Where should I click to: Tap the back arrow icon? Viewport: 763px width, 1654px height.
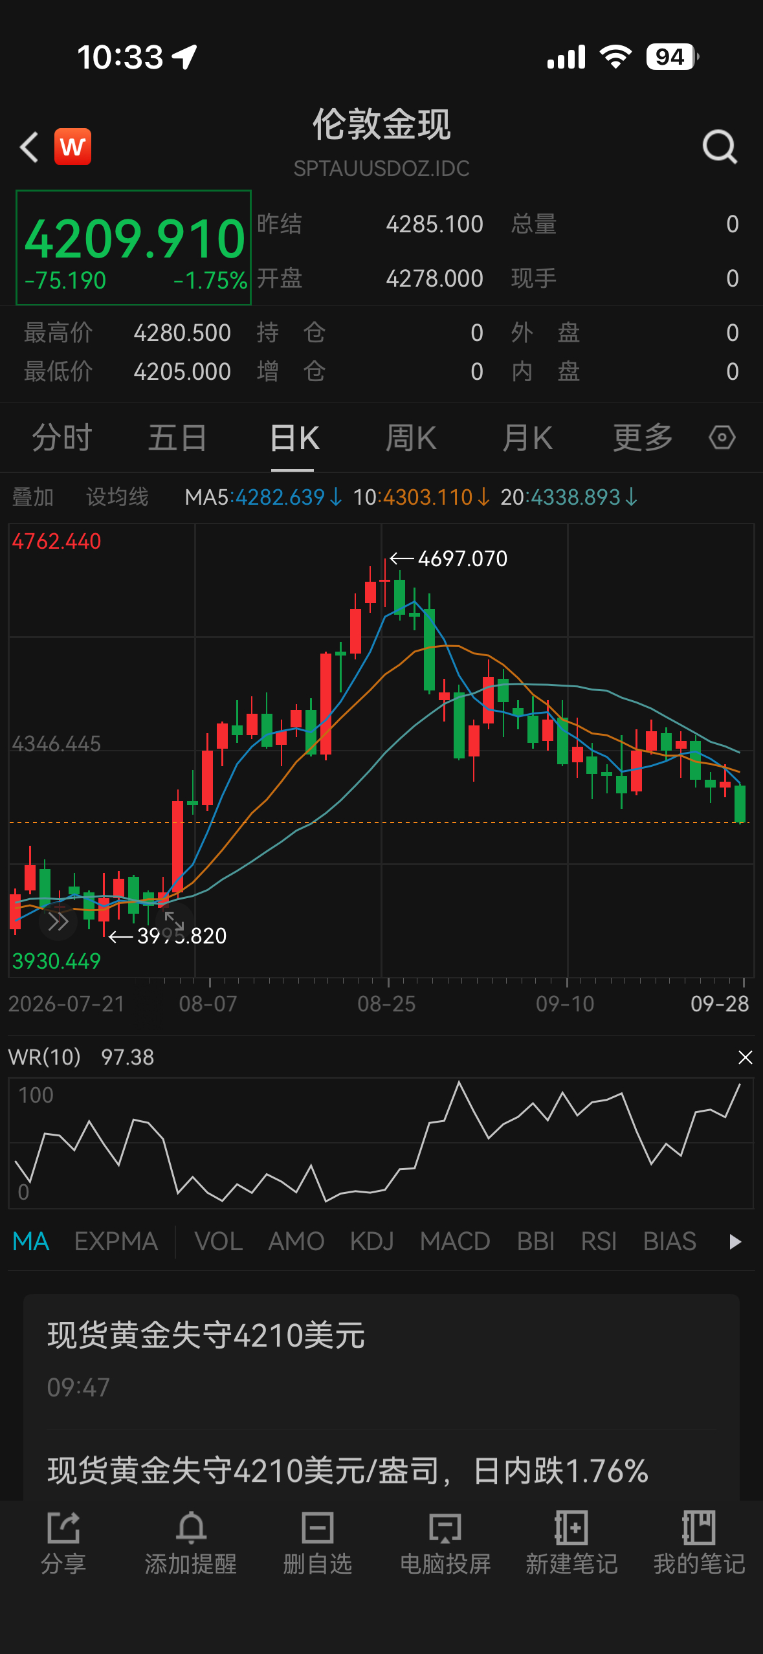[x=29, y=147]
